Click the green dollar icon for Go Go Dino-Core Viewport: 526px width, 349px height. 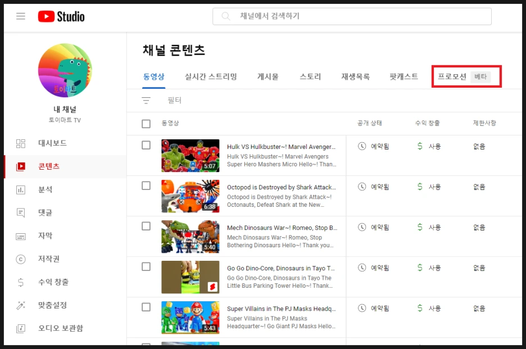pos(420,268)
